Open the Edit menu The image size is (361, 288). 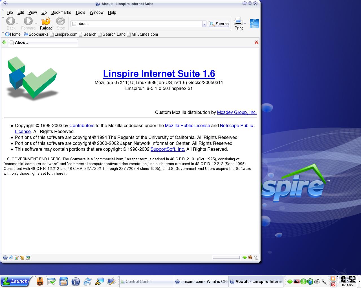coord(21,12)
